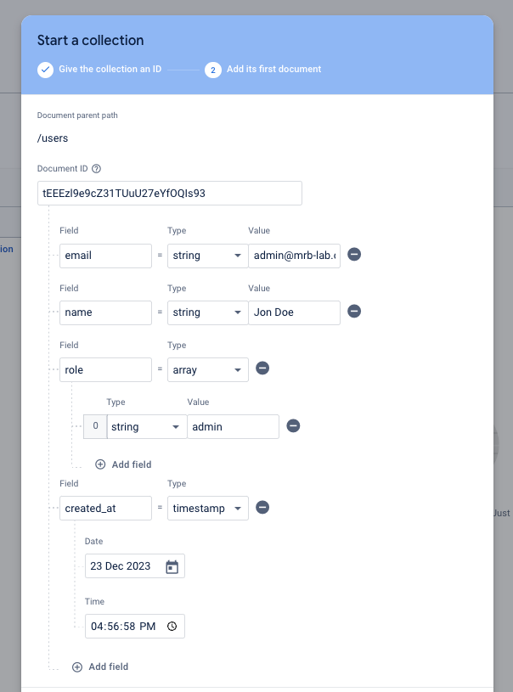Remove the email field with minus icon
Image resolution: width=513 pixels, height=692 pixels.
click(x=354, y=255)
